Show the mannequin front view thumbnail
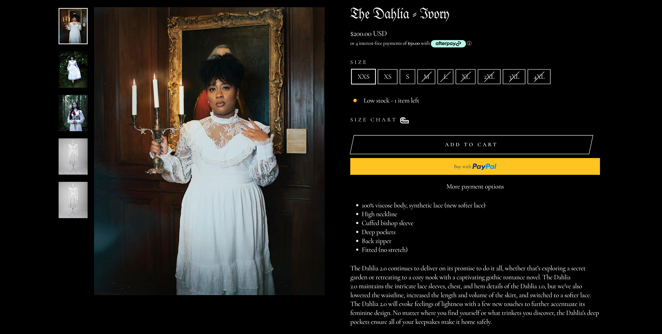Viewport: 662px width, 334px height. (73, 156)
